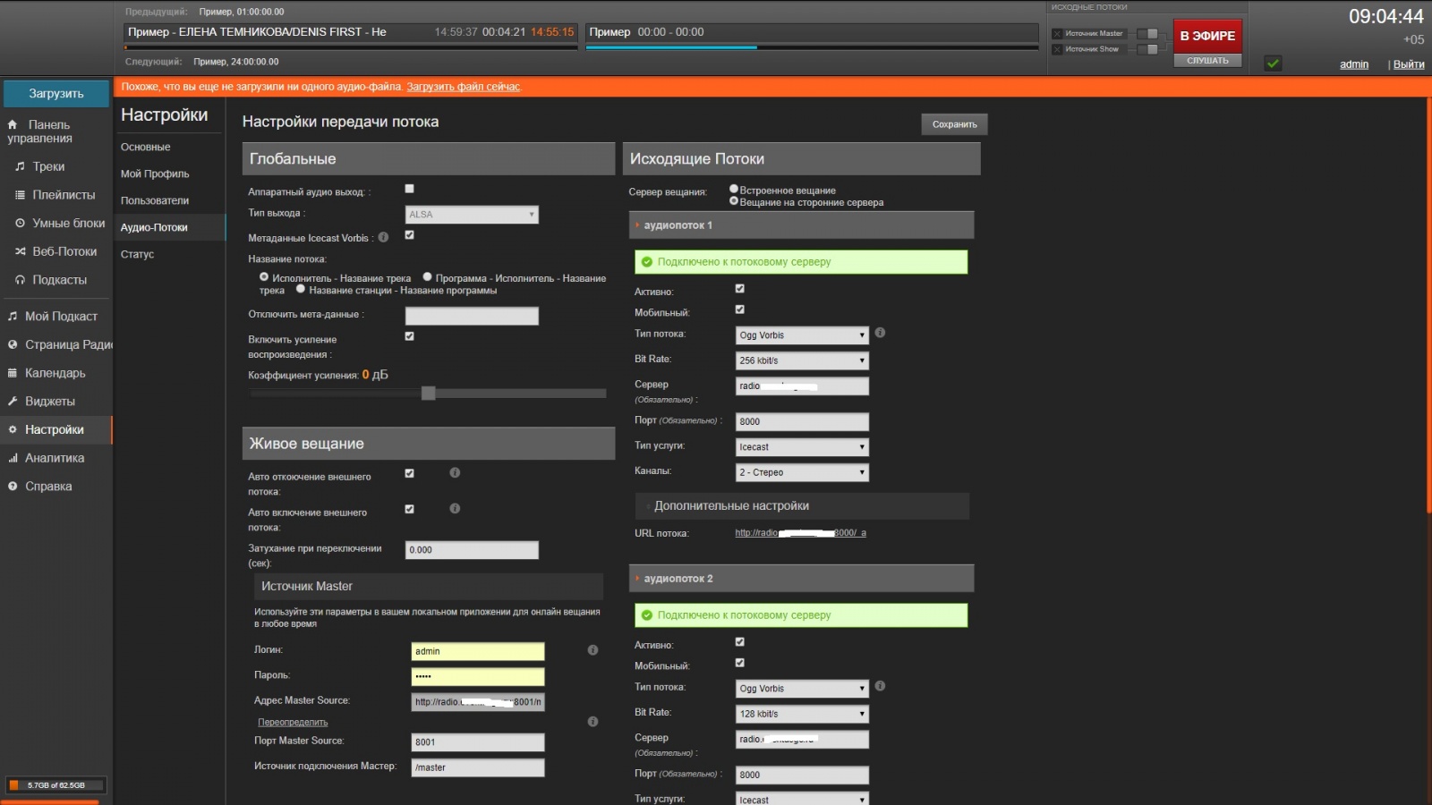Click the Календарь icon in the sidebar

point(13,373)
